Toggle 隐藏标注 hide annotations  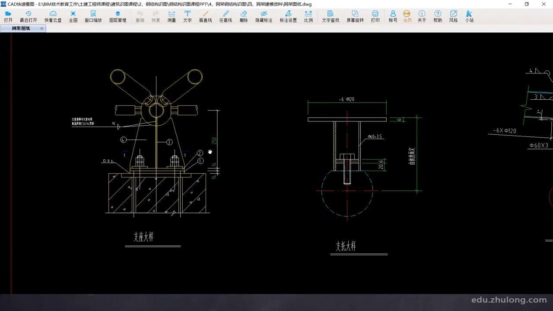(264, 16)
